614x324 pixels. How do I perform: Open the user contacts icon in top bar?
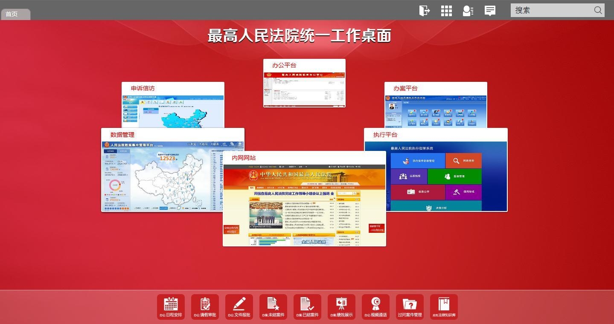[x=468, y=11]
